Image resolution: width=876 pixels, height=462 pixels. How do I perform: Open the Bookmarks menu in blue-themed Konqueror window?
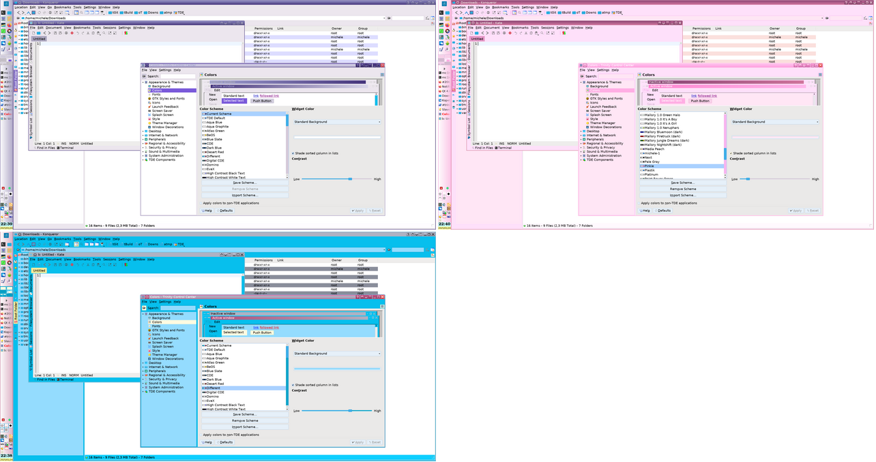click(63, 239)
